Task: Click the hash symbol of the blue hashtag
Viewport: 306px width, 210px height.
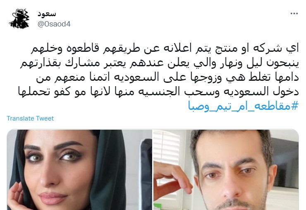Action: click(295, 106)
